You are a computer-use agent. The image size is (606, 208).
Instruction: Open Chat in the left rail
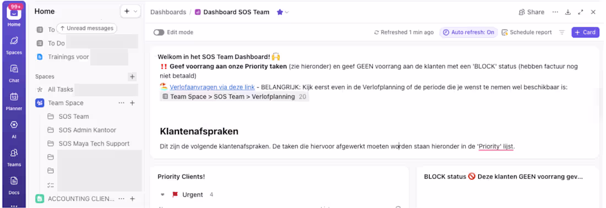point(14,73)
